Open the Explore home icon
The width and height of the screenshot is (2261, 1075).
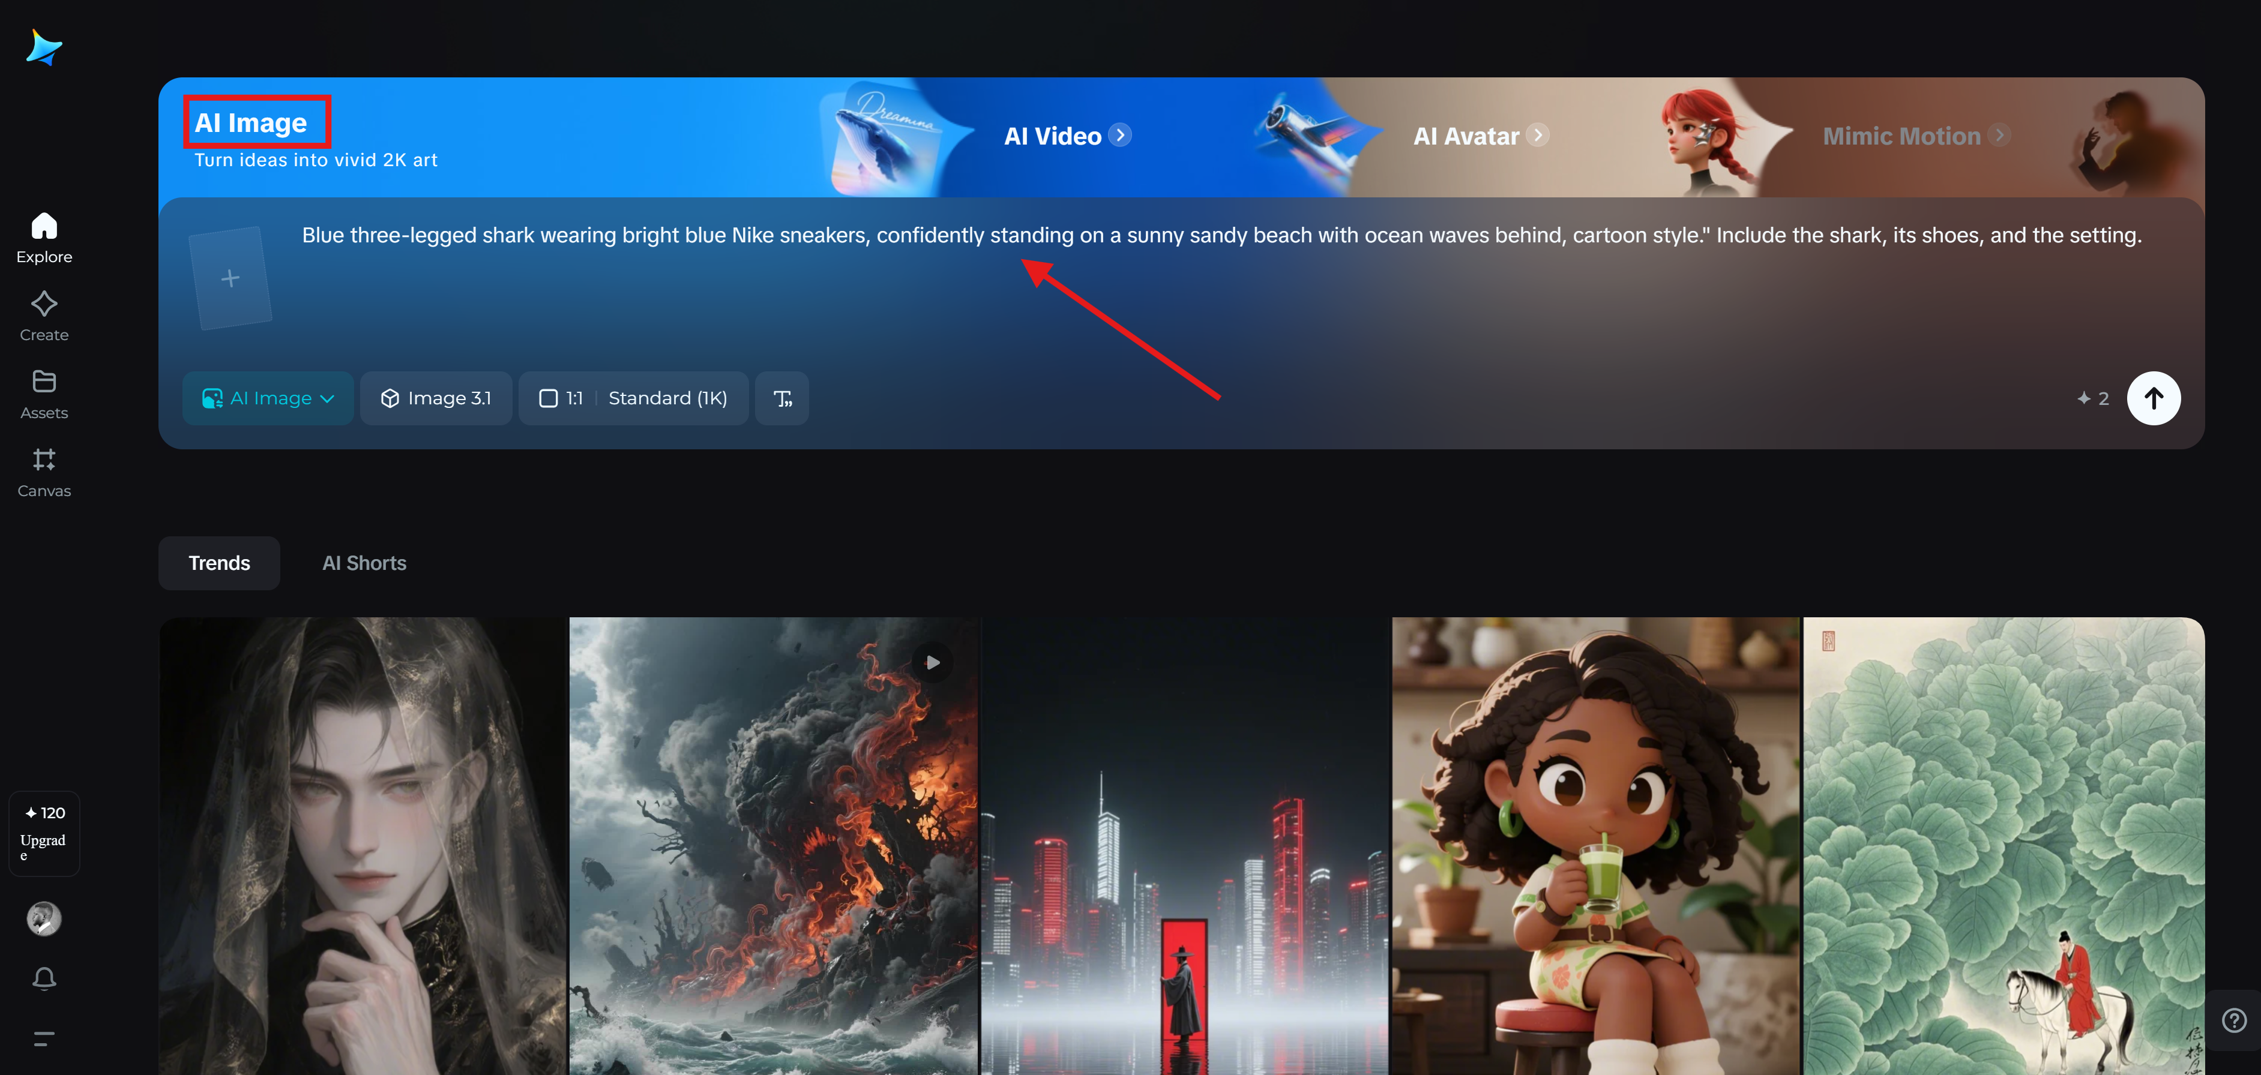tap(44, 237)
